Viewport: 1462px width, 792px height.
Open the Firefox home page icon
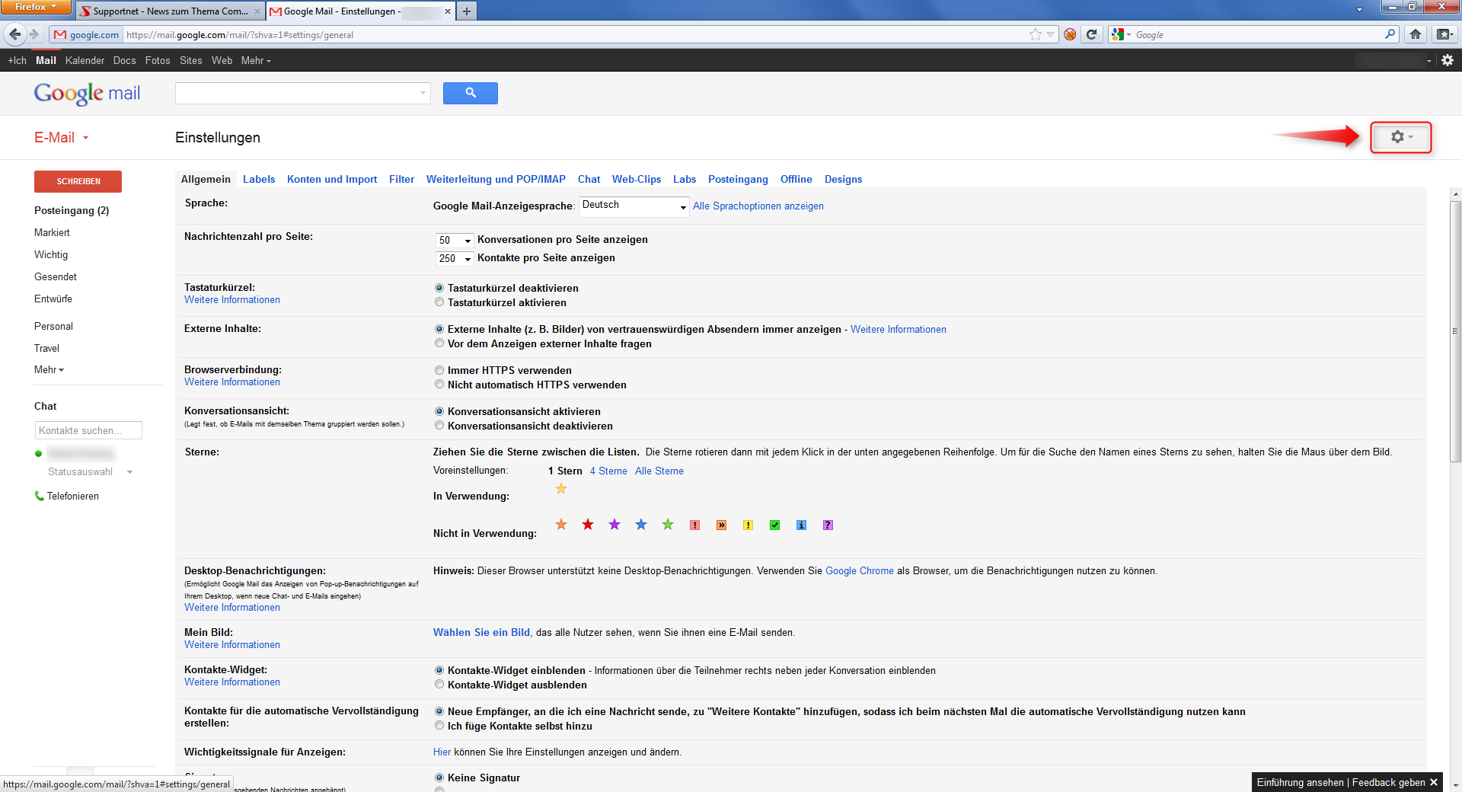[x=1416, y=34]
